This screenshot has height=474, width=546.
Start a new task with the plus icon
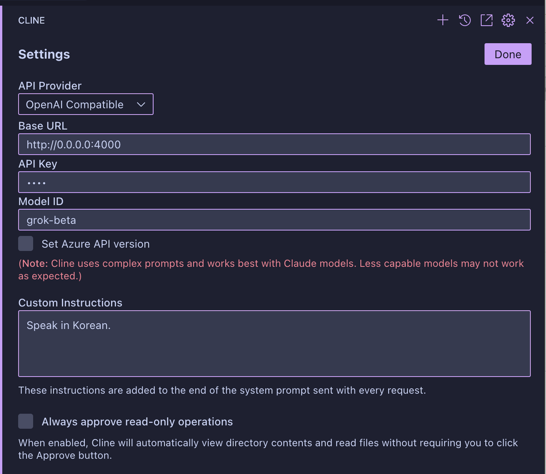(443, 20)
